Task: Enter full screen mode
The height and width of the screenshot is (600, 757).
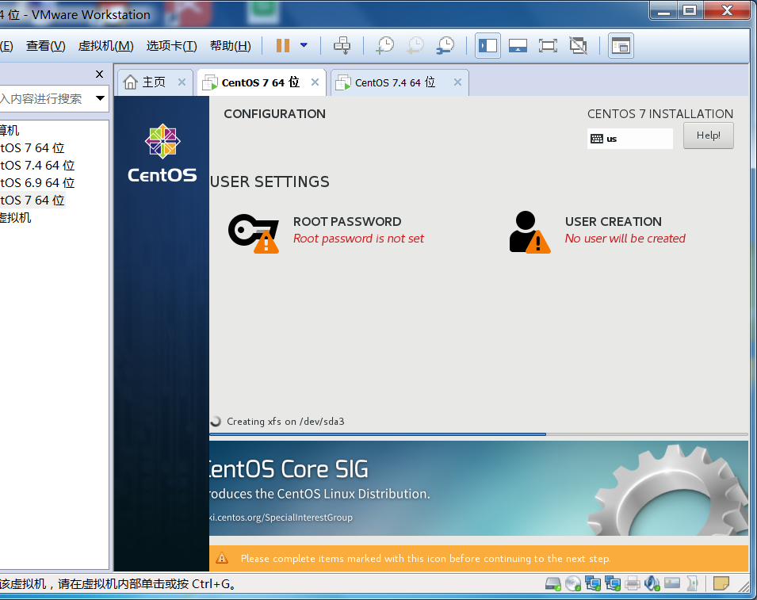Action: (548, 46)
